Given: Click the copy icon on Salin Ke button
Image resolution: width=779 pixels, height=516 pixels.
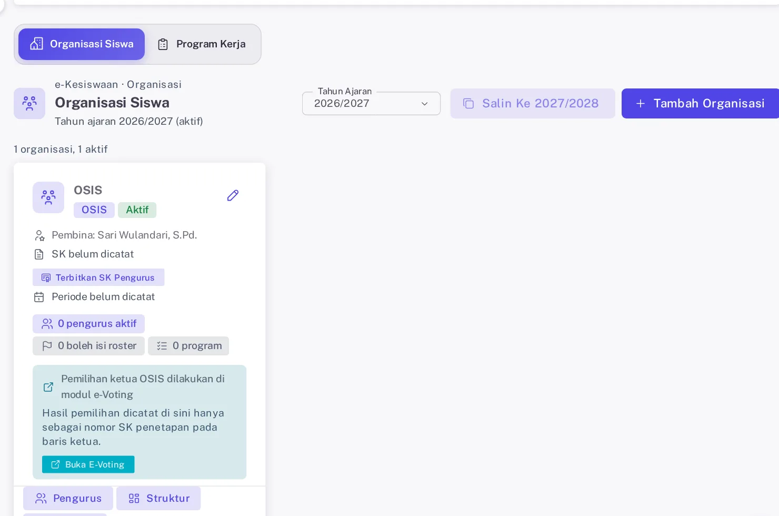Looking at the screenshot, I should [x=468, y=104].
